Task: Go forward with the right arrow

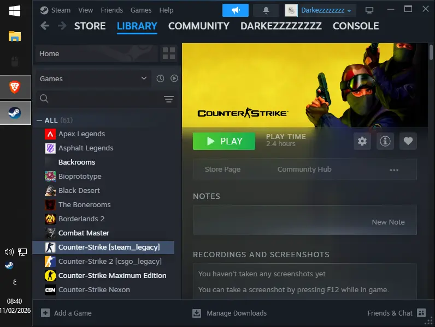Action: [62, 26]
